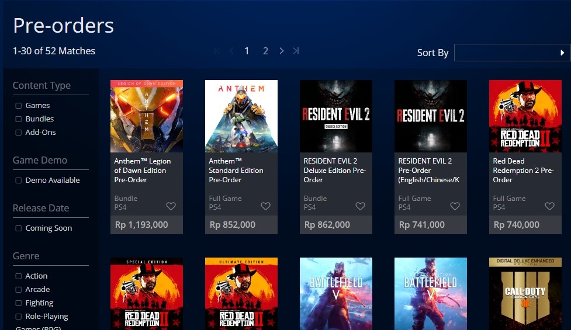Check Coming Soon release date
The height and width of the screenshot is (330, 571).
[18, 228]
